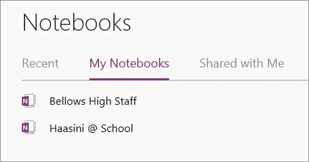Click the word 'High' in first notebook entry
Image resolution: width=309 pixels, height=162 pixels.
(x=100, y=102)
